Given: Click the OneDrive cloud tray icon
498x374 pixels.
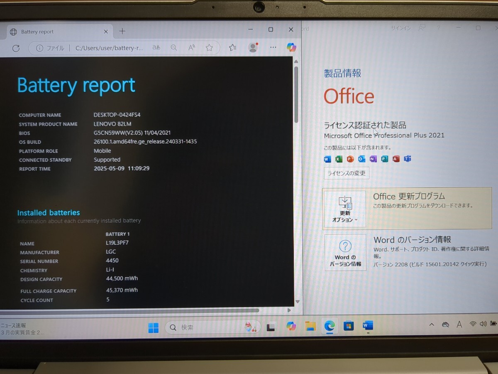Looking at the screenshot, I should point(445,325).
